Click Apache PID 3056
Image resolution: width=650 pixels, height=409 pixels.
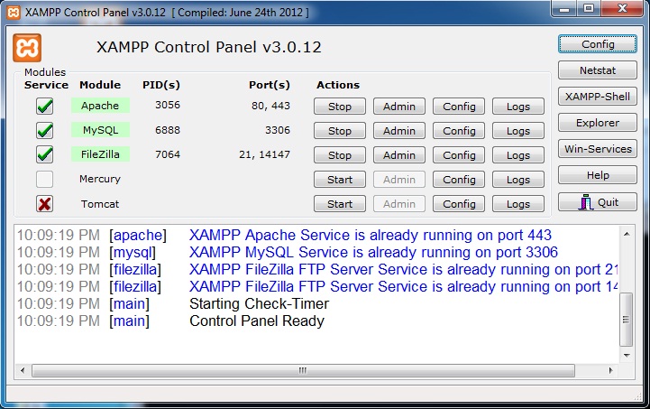tap(168, 105)
